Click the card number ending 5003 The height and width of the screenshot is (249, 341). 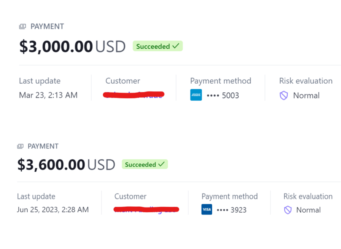coord(223,96)
